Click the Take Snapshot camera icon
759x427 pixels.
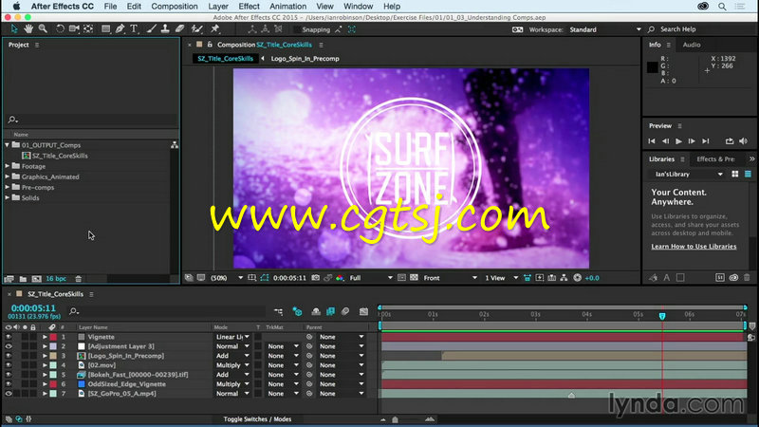[316, 278]
